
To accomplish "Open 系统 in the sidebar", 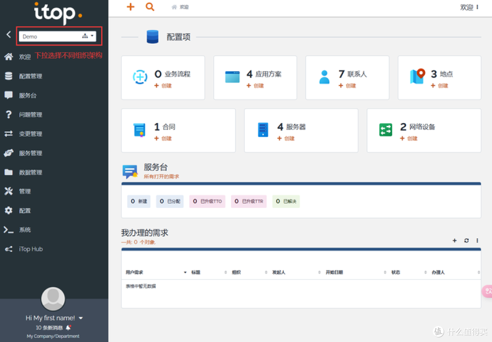I will 18,229.
